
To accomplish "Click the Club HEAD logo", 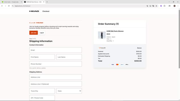I will click(x=36, y=23).
